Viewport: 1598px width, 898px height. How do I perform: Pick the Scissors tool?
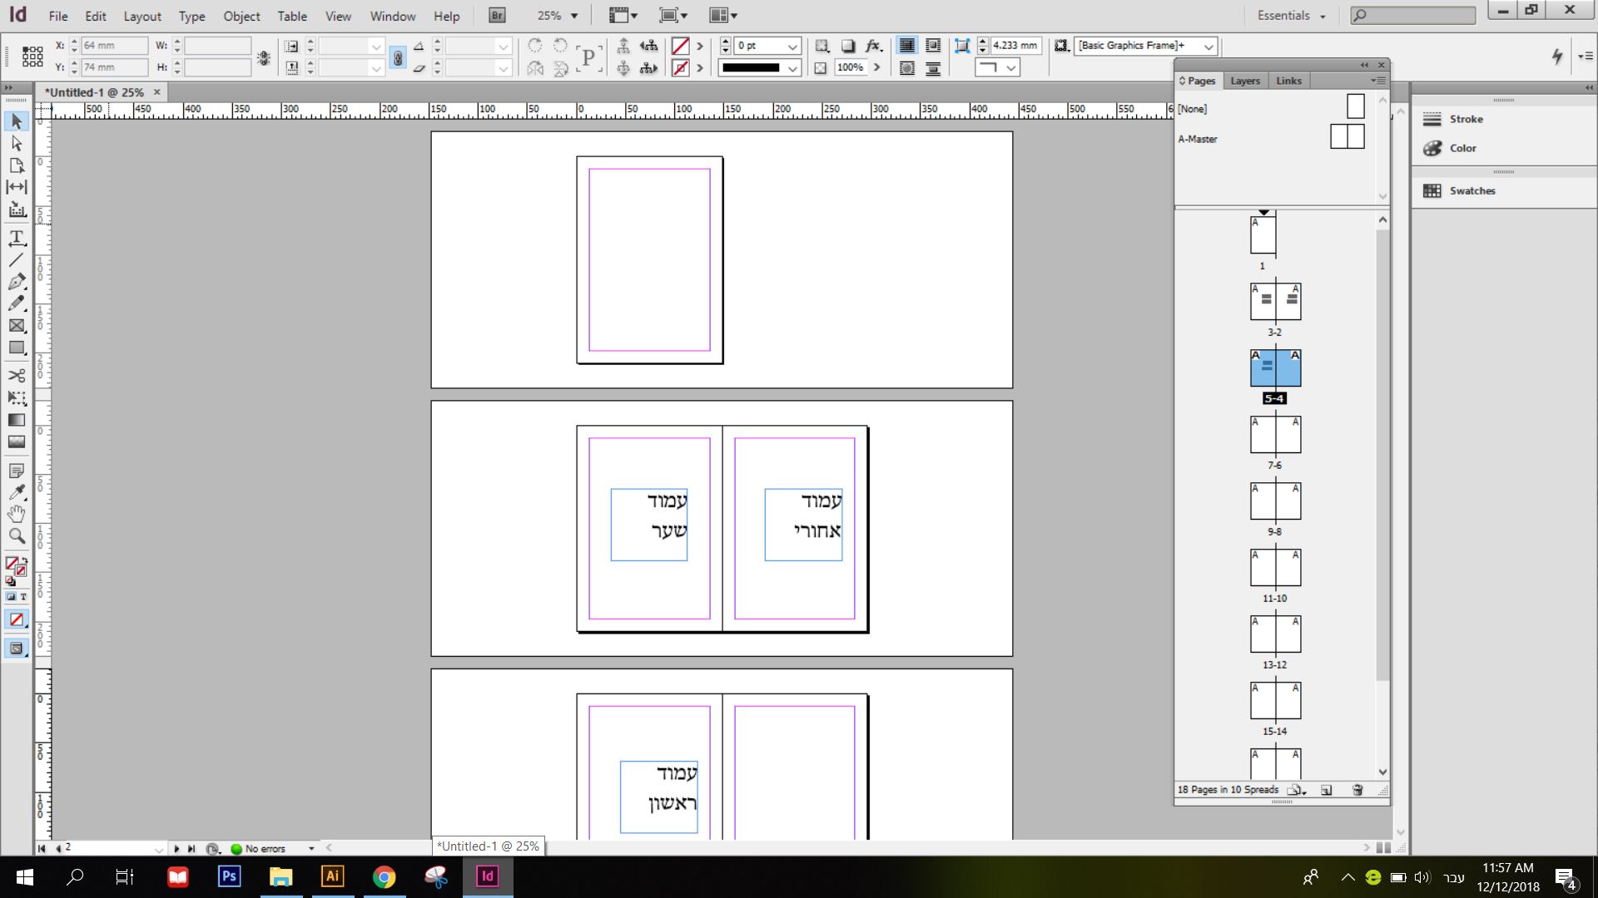point(16,376)
